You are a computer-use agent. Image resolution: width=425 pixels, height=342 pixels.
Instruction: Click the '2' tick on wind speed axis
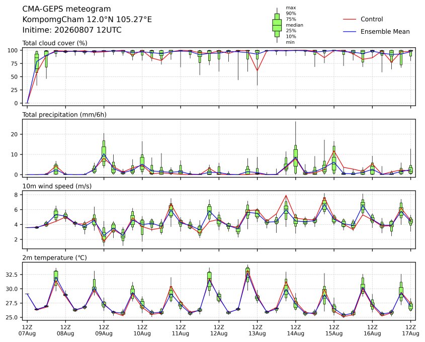coord(16,239)
